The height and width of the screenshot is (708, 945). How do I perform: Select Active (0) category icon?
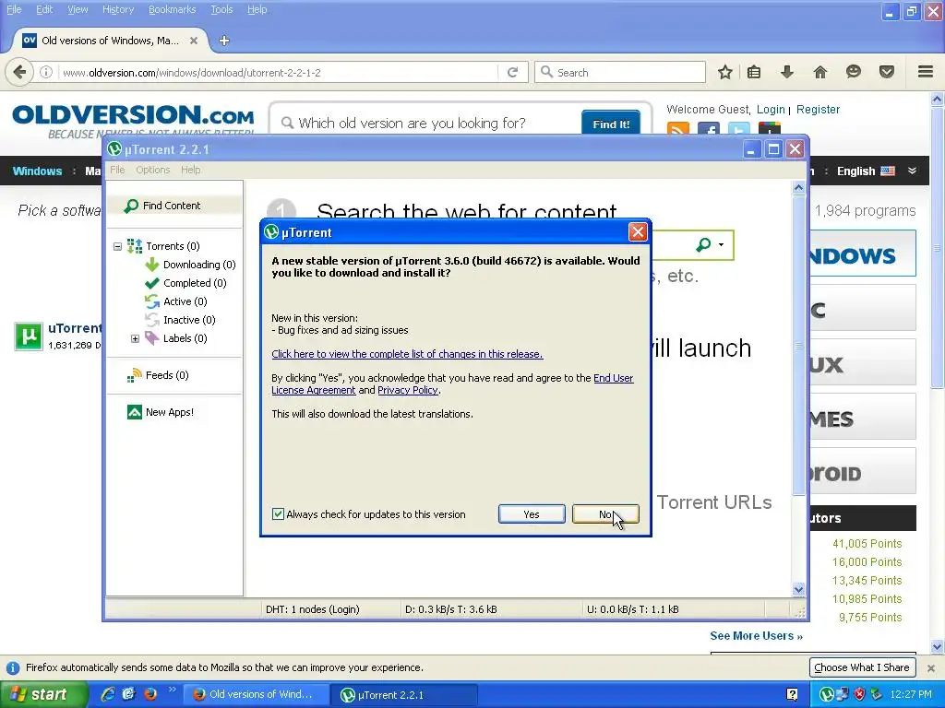tap(152, 301)
